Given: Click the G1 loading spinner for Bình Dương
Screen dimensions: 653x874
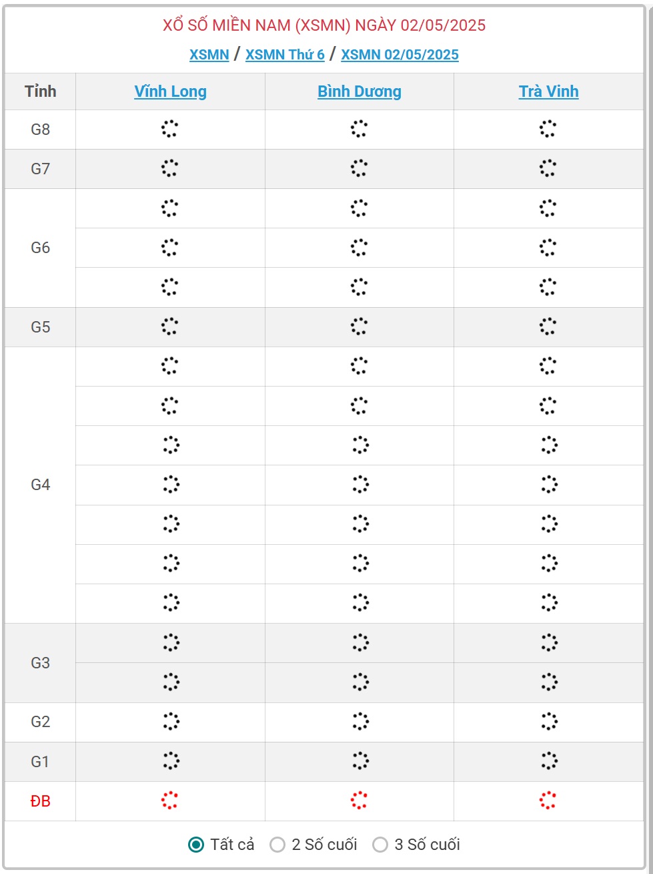Looking at the screenshot, I should [360, 761].
